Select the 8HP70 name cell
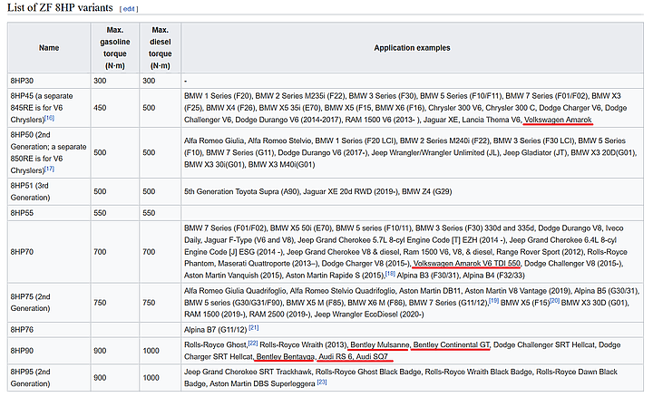This screenshot has width=653, height=397. [49, 252]
